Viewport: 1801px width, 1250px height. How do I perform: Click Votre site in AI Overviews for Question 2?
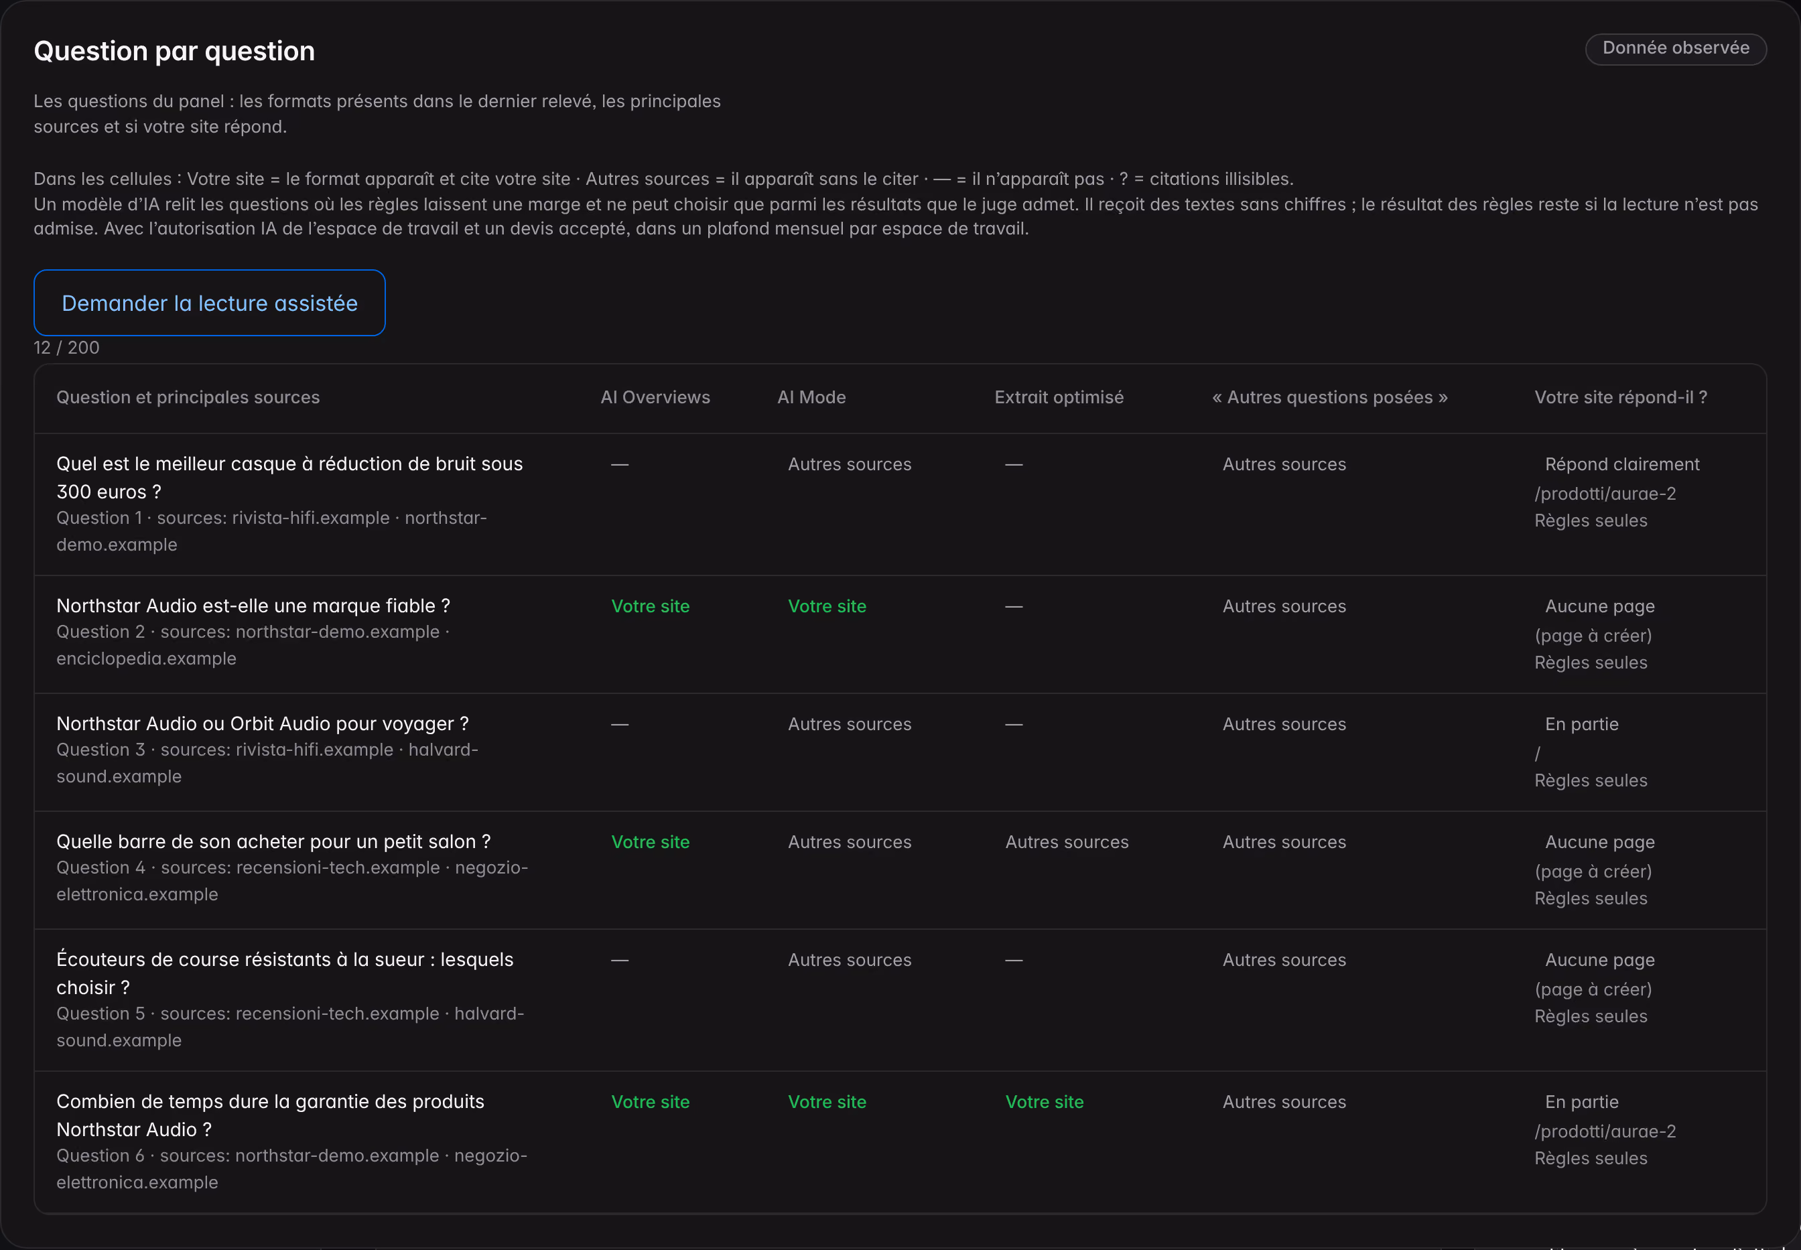pos(650,606)
